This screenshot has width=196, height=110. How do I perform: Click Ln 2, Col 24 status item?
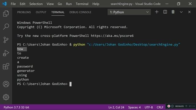tap(116, 107)
